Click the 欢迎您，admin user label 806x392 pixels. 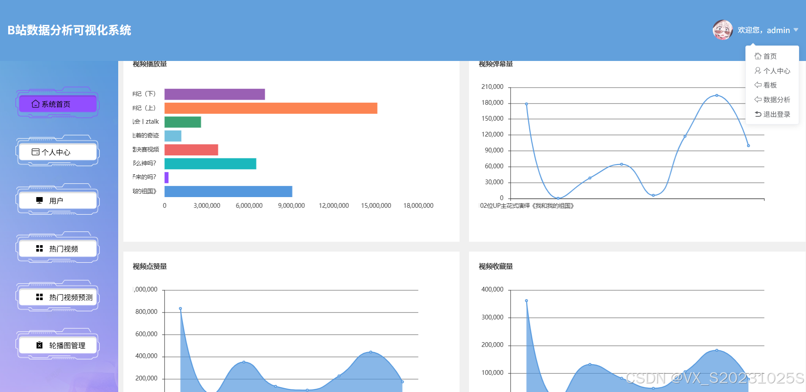click(764, 30)
